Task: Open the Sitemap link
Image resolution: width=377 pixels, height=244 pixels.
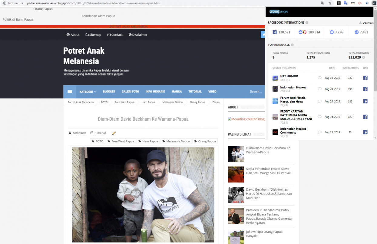Action: pyautogui.click(x=93, y=35)
